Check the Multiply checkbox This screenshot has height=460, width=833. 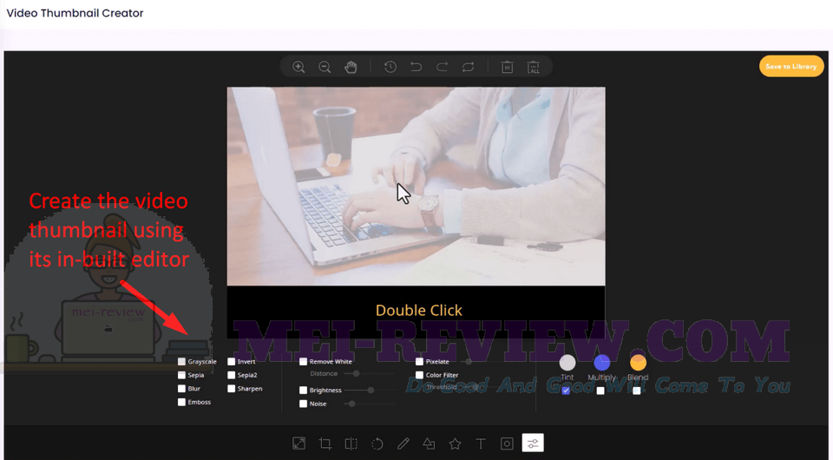[x=600, y=391]
